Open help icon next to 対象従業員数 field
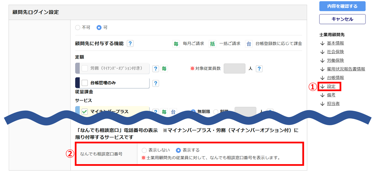Image resolution: width=374 pixels, height=172 pixels. [x=259, y=69]
